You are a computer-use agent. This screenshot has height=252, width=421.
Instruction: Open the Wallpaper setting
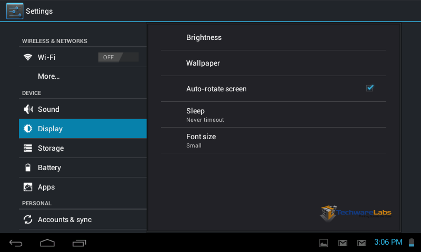273,63
